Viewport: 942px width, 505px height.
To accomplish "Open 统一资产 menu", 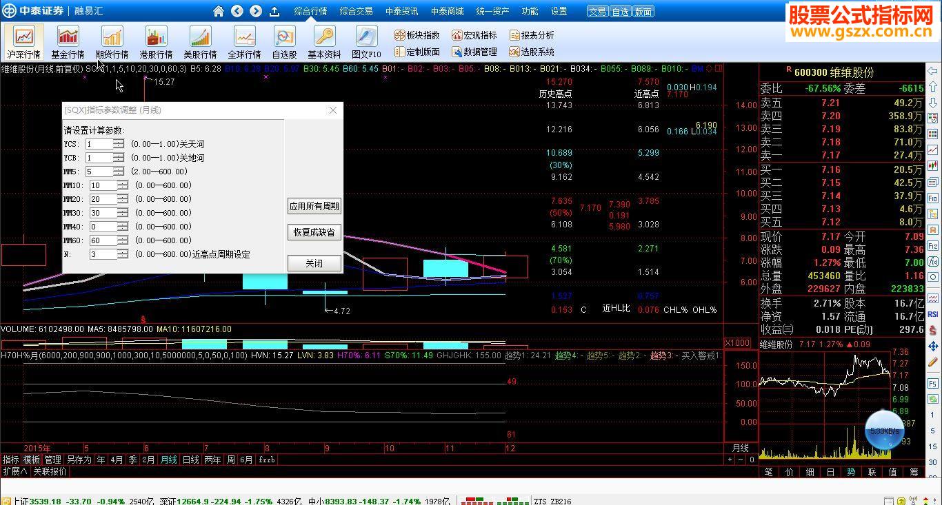I will coord(492,11).
